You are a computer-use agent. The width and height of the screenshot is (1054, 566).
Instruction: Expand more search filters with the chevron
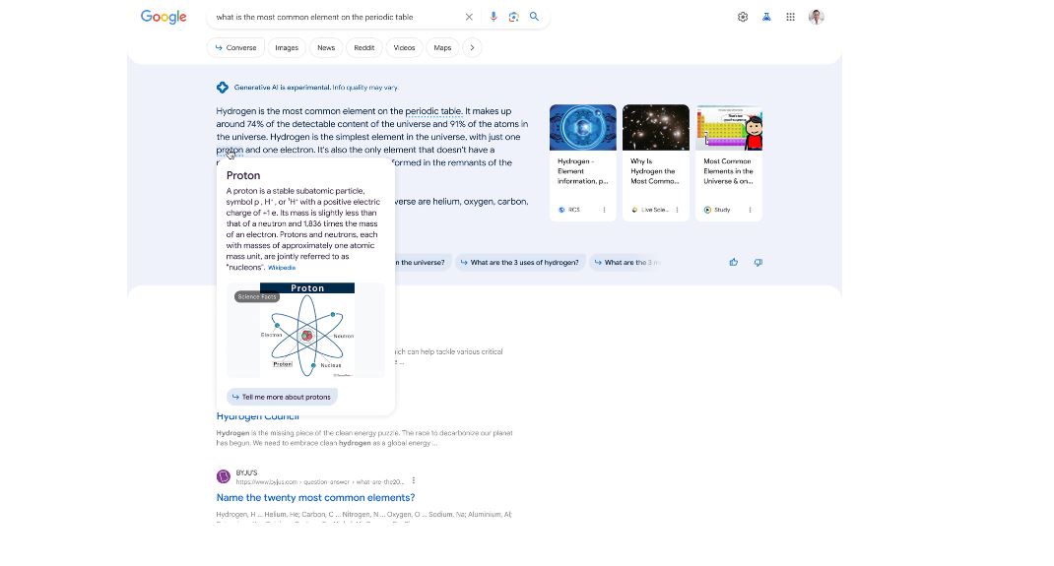point(472,47)
